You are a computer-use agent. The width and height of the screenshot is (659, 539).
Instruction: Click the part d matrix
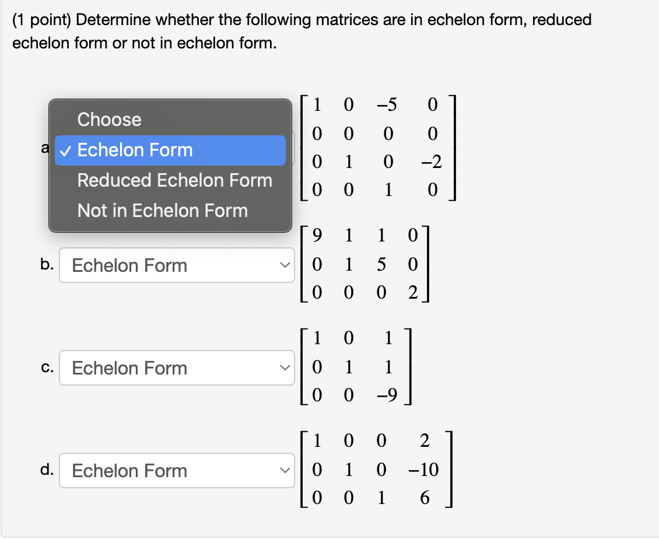(377, 470)
